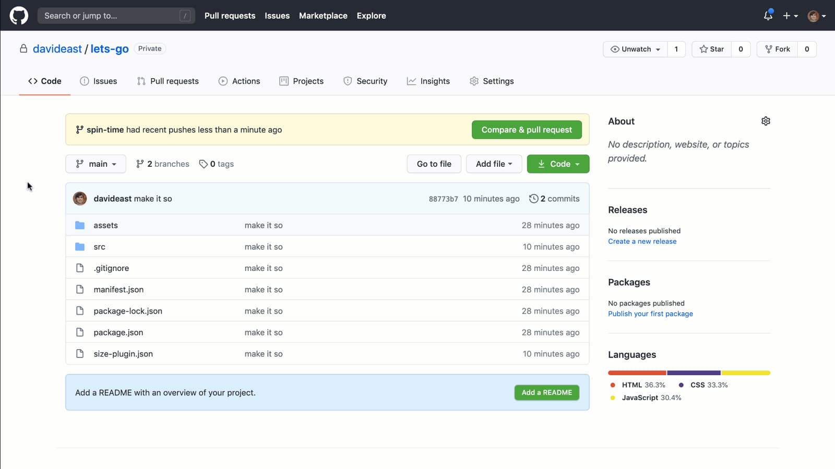Open Explore in the top navigation

(x=372, y=16)
